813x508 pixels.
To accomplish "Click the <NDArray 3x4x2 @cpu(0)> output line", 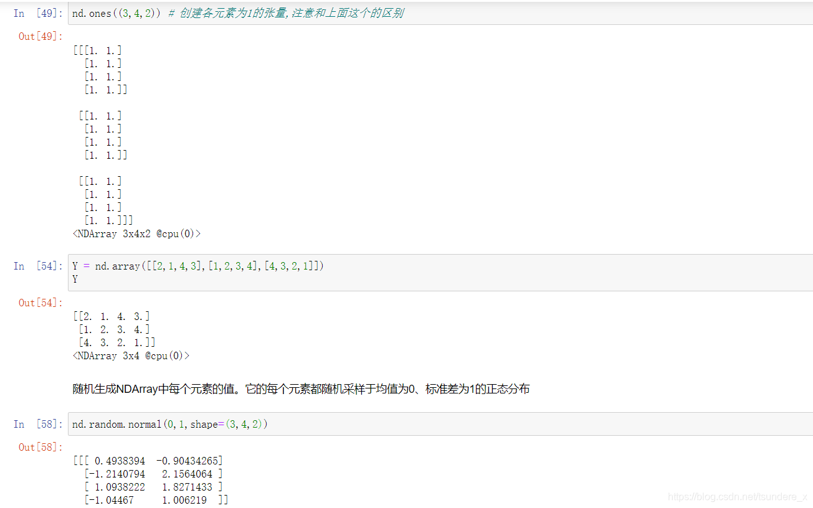I will point(137,234).
